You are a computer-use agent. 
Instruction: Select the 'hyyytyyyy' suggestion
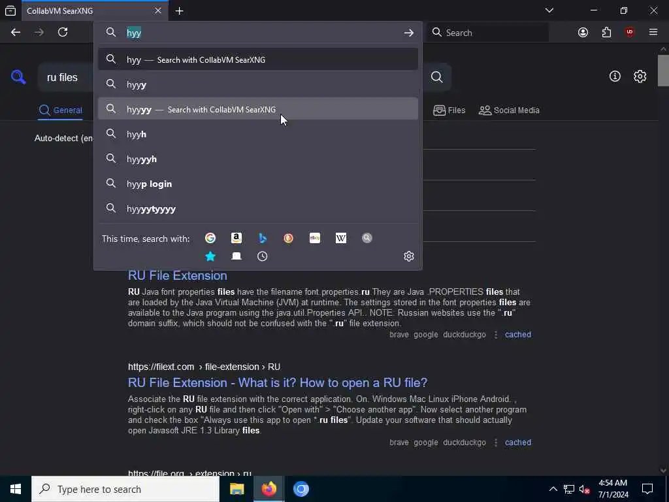coord(257,209)
